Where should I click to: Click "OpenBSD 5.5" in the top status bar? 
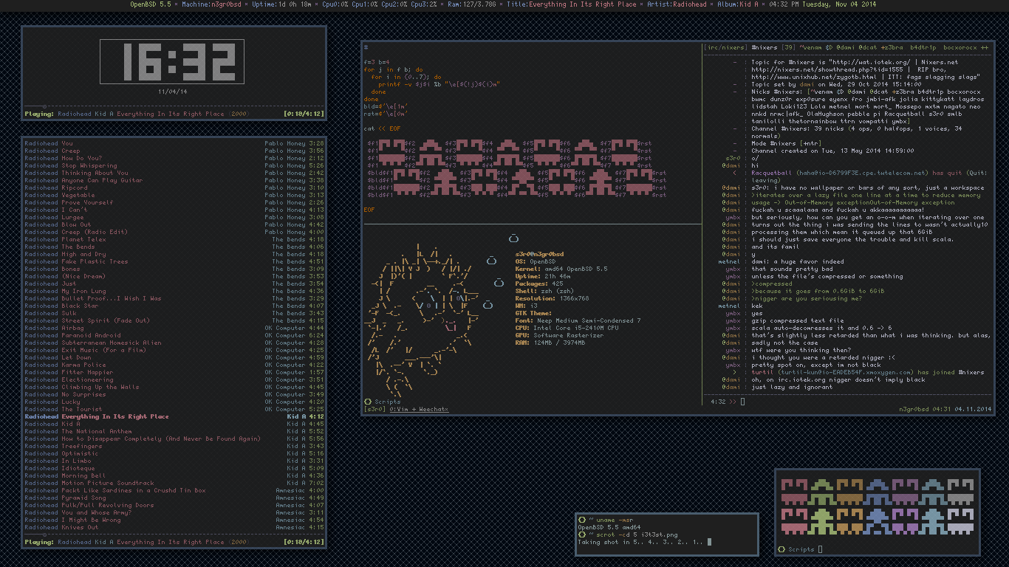pyautogui.click(x=151, y=4)
